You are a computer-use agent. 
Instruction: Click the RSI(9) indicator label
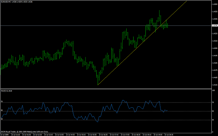click(7, 91)
